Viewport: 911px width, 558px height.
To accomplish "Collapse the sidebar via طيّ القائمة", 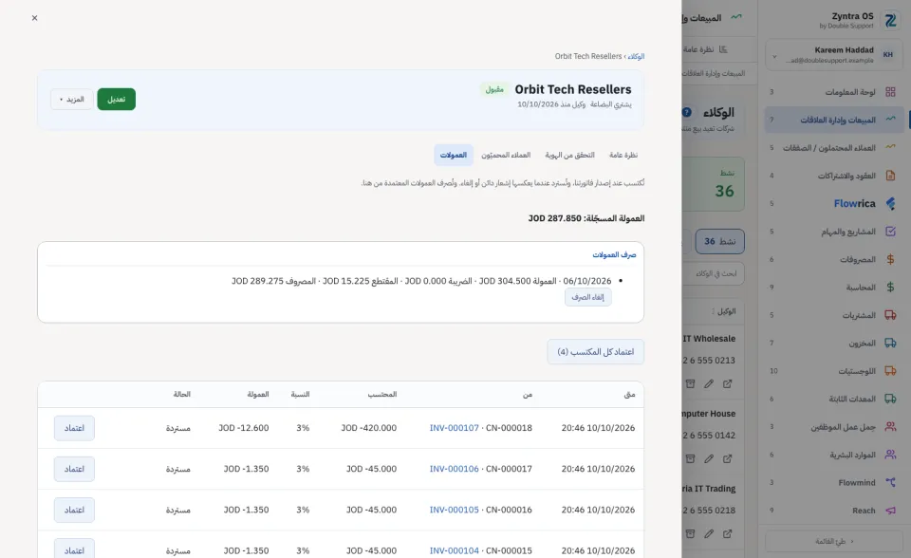I will pyautogui.click(x=834, y=541).
